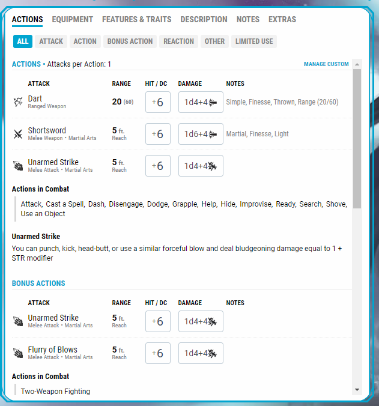Roll Dart 1d4+4 damage
Viewport: 379px width, 406px height.
201,102
